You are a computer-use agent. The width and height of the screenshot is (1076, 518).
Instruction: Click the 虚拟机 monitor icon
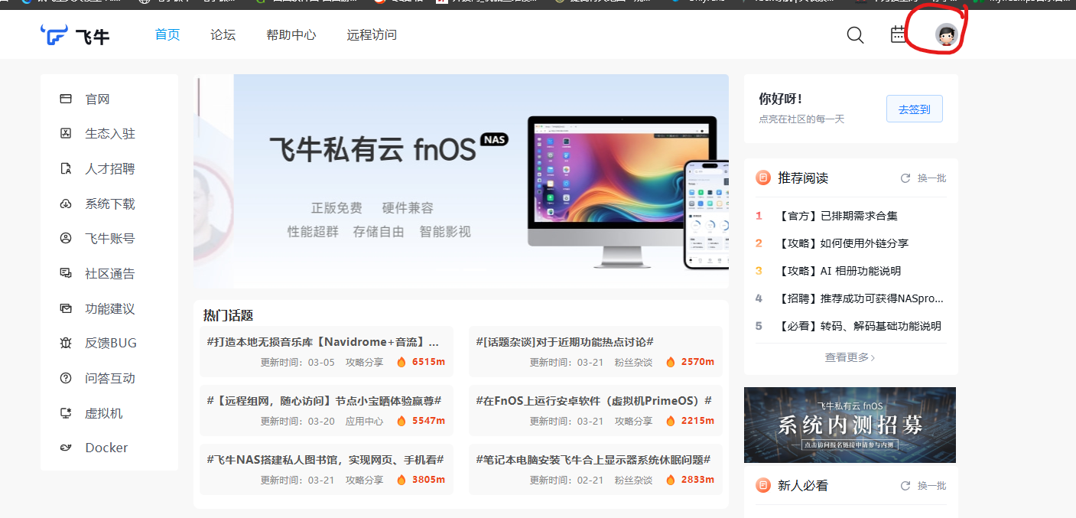point(66,413)
